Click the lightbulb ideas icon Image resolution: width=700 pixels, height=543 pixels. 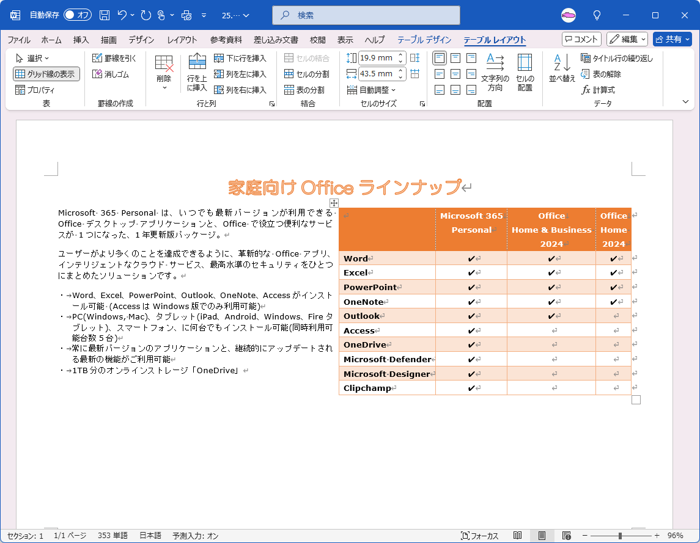(x=597, y=15)
